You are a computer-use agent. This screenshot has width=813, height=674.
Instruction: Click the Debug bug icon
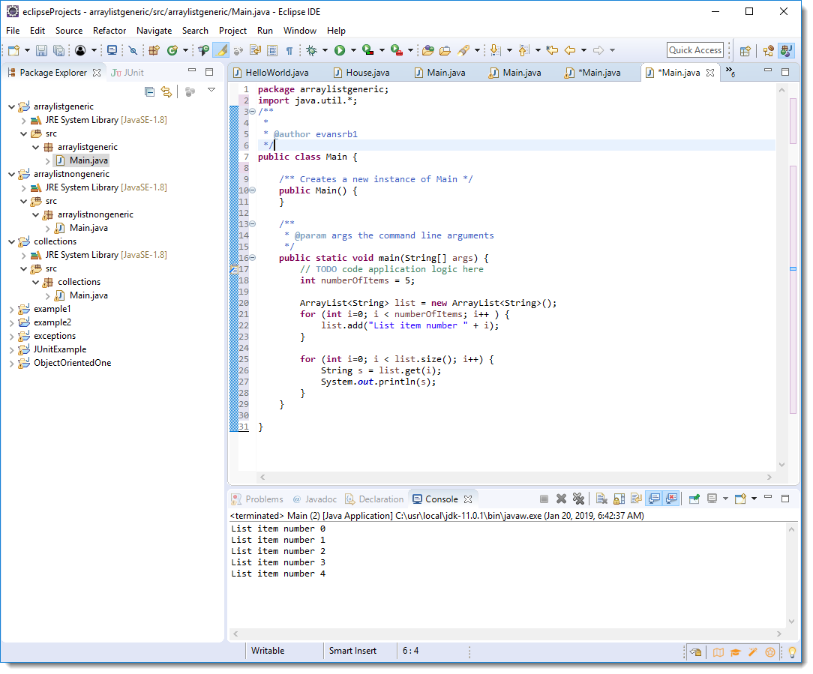[x=311, y=50]
